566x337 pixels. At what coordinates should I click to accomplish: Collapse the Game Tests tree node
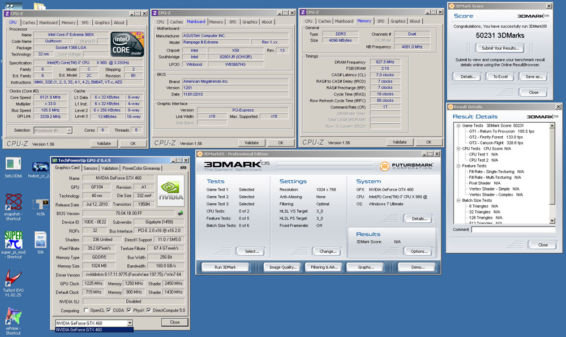[458, 126]
